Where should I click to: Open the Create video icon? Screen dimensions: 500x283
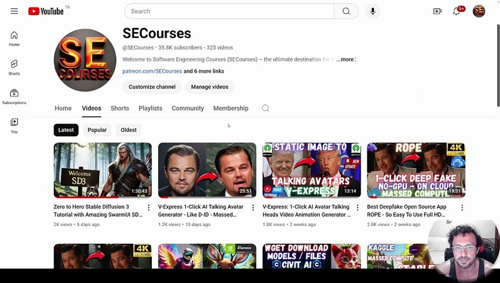click(437, 11)
